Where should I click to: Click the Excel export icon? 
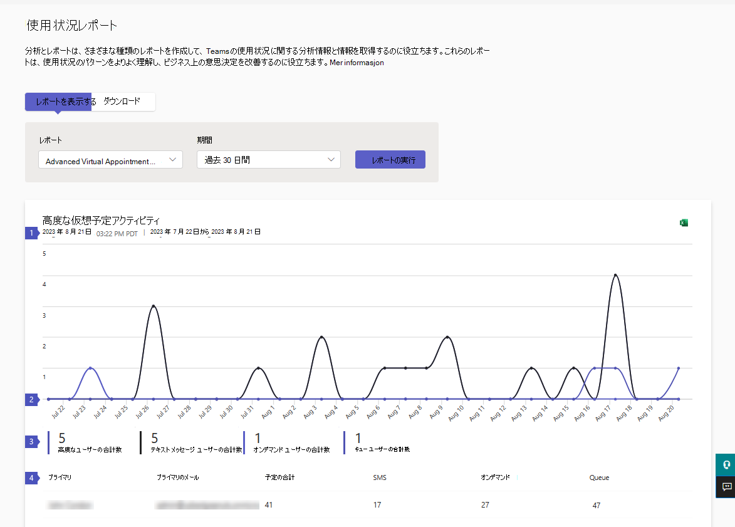pos(684,222)
